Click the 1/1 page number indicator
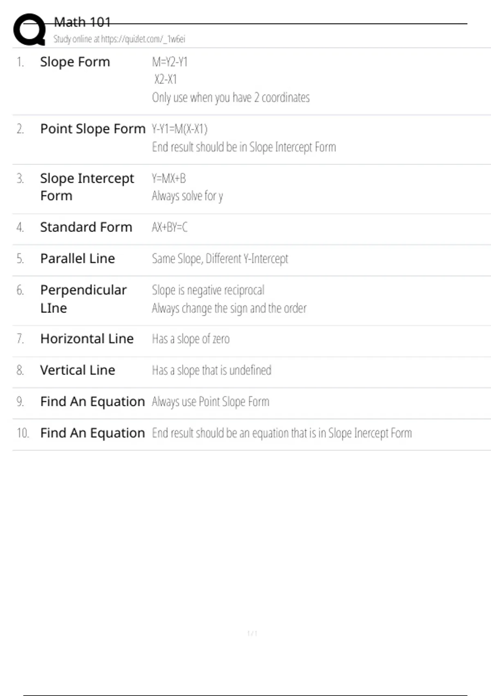491x696 pixels. point(252,633)
